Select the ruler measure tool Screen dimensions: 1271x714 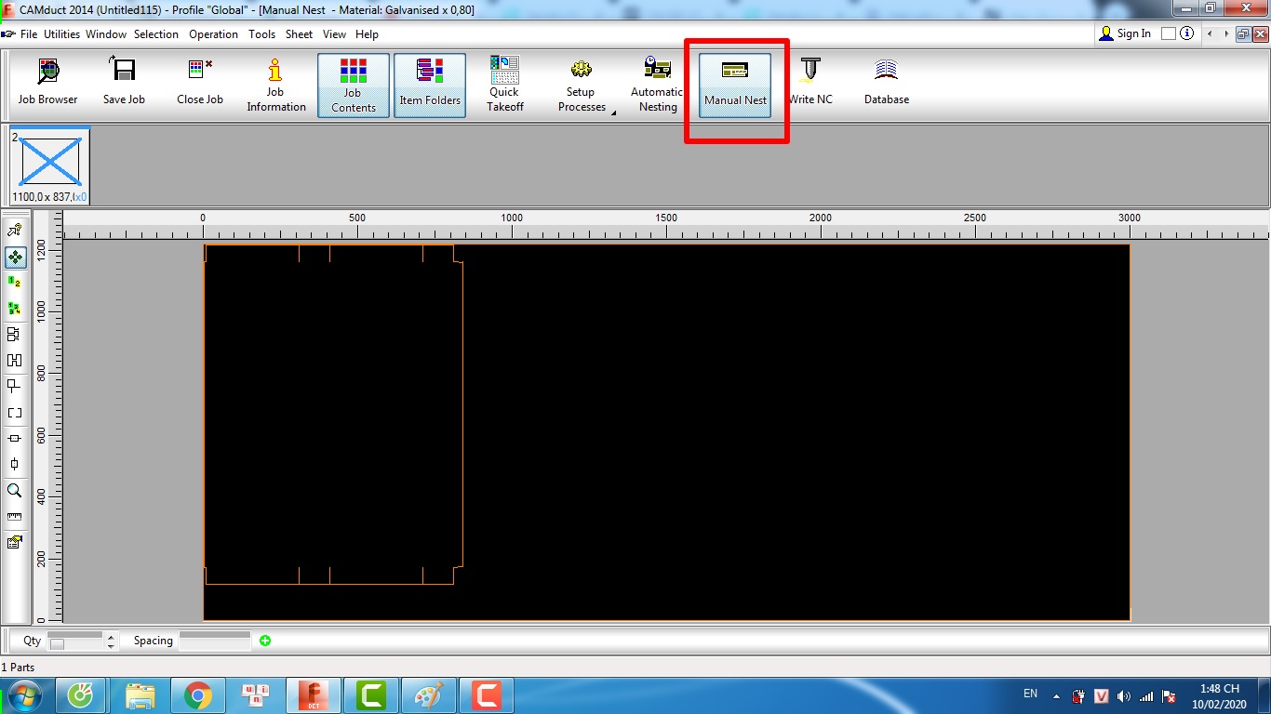pyautogui.click(x=14, y=516)
